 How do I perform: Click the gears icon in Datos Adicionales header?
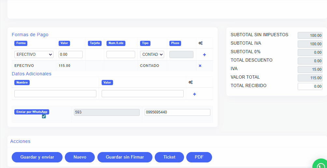coord(191,83)
